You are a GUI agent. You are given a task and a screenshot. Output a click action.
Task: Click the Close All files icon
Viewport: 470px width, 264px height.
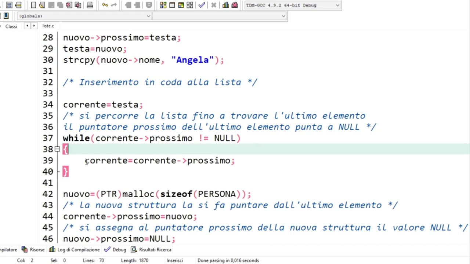[78, 5]
